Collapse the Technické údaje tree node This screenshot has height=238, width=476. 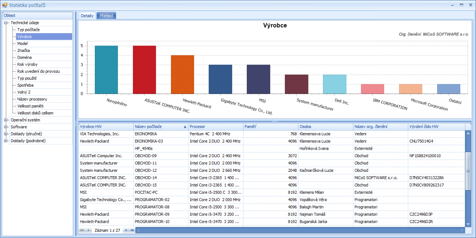pyautogui.click(x=6, y=23)
